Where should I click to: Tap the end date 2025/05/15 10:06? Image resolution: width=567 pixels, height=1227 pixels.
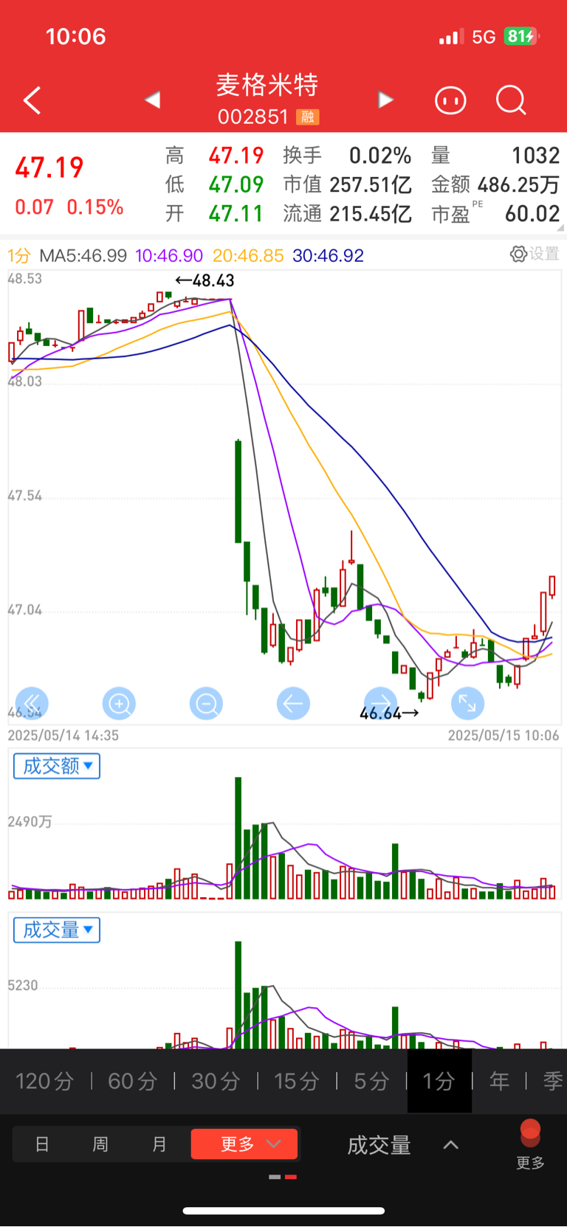click(504, 736)
